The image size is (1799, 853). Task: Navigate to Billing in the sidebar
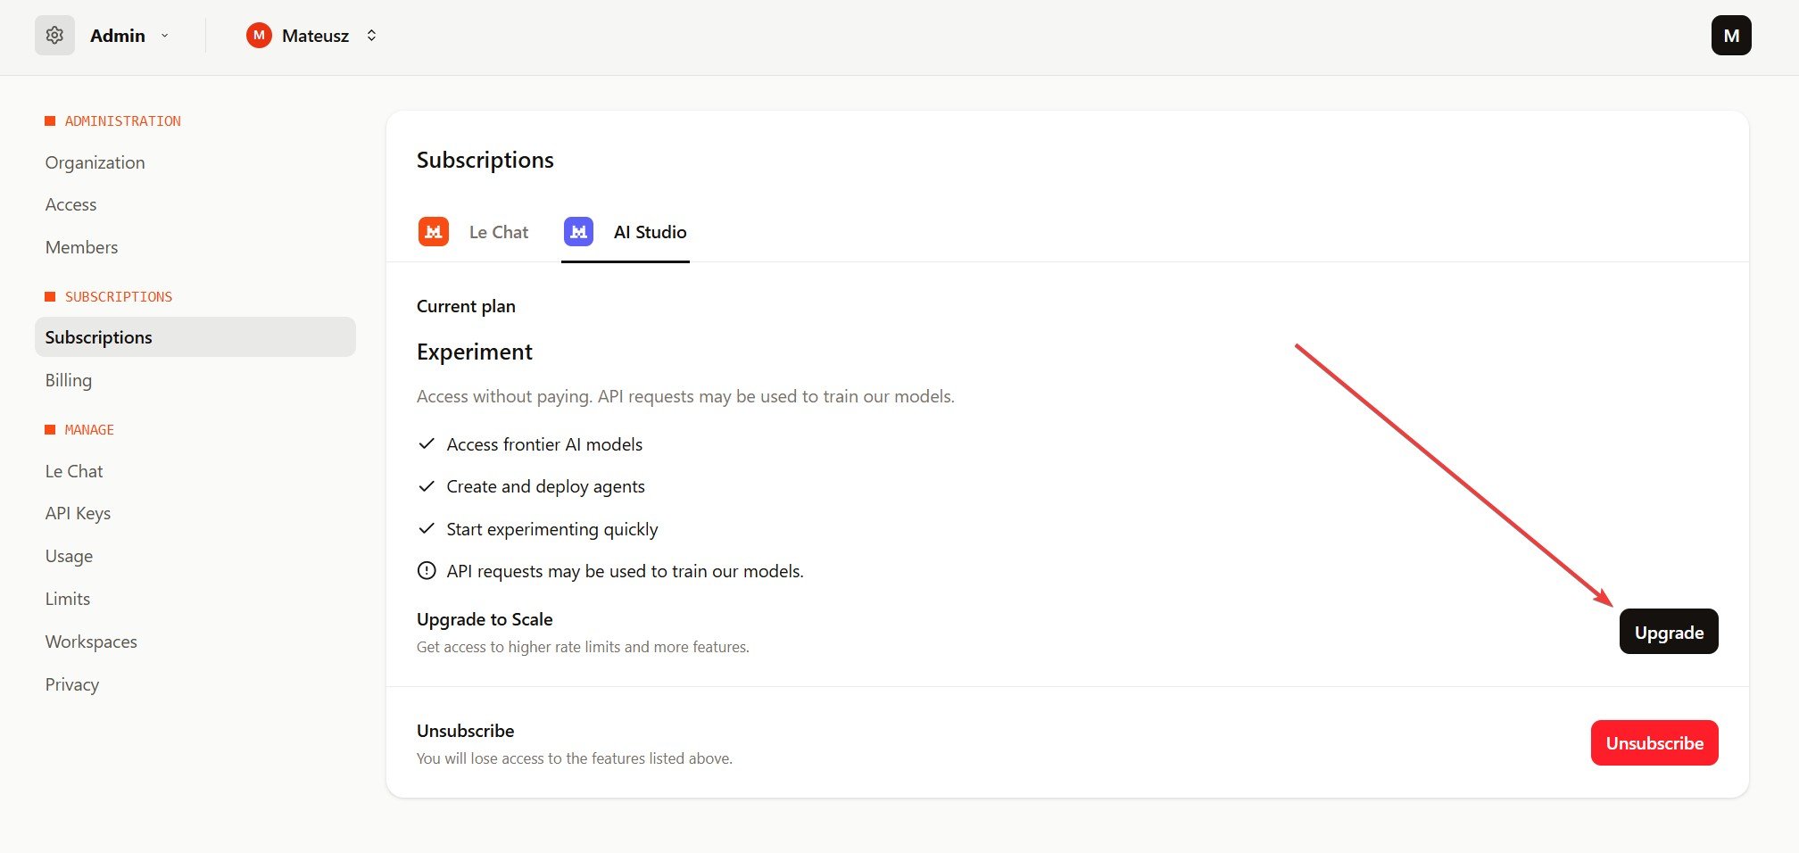click(69, 380)
